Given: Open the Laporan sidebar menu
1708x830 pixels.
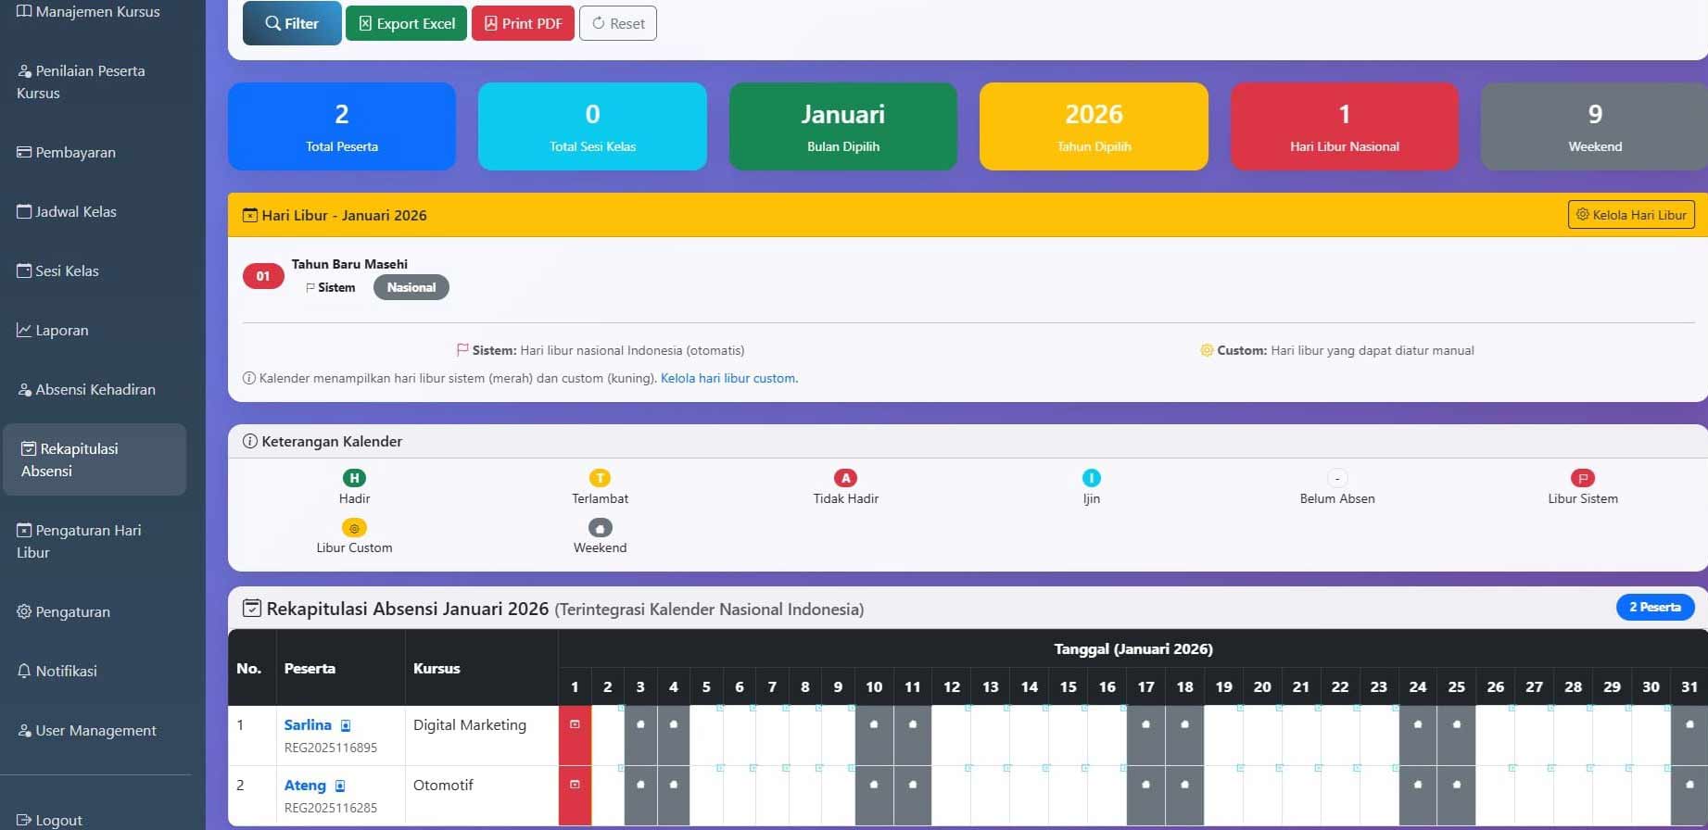Looking at the screenshot, I should [62, 330].
